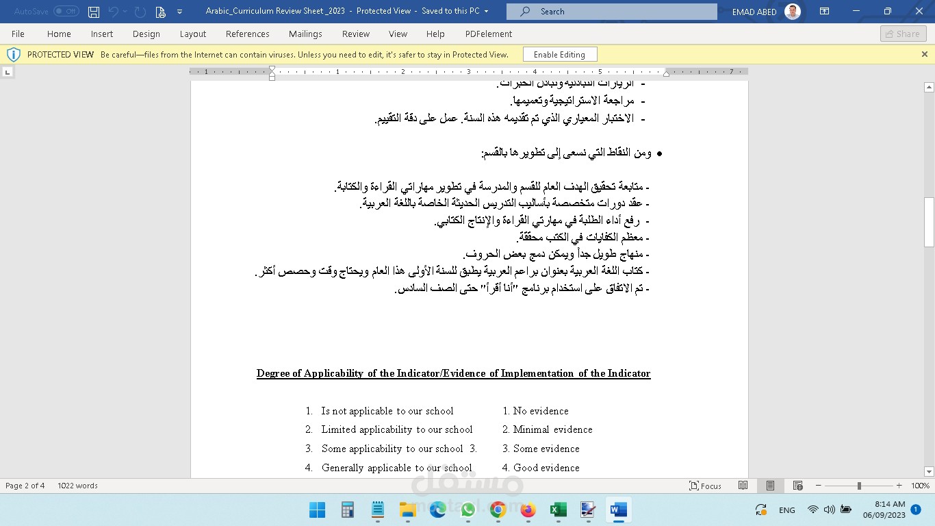Image resolution: width=935 pixels, height=526 pixels.
Task: Open the Mailings tab
Action: 305,34
